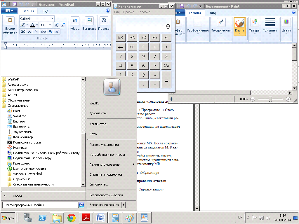
Task: Expand Администрирование submenu in right pane
Action: [112, 164]
